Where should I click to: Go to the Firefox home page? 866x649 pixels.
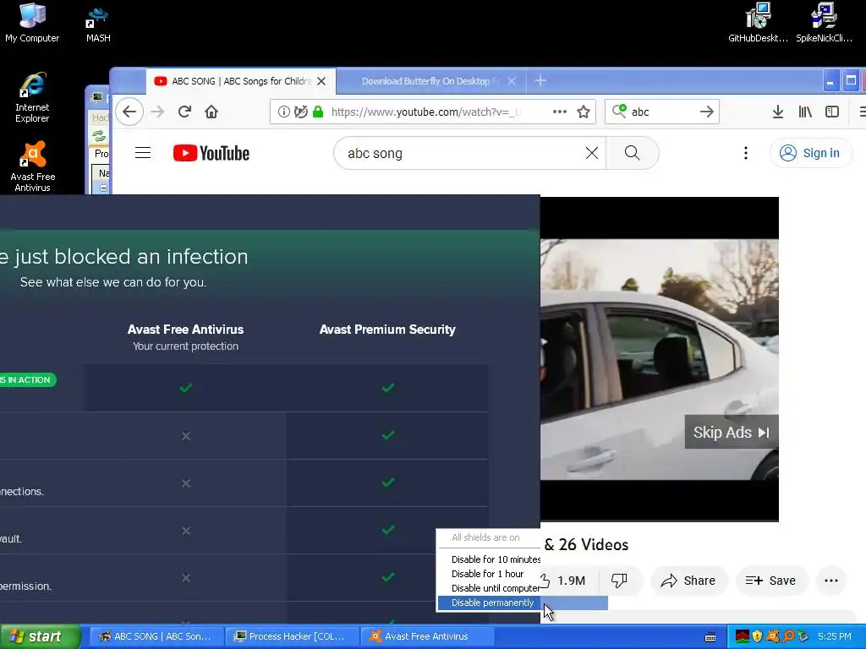pyautogui.click(x=211, y=112)
